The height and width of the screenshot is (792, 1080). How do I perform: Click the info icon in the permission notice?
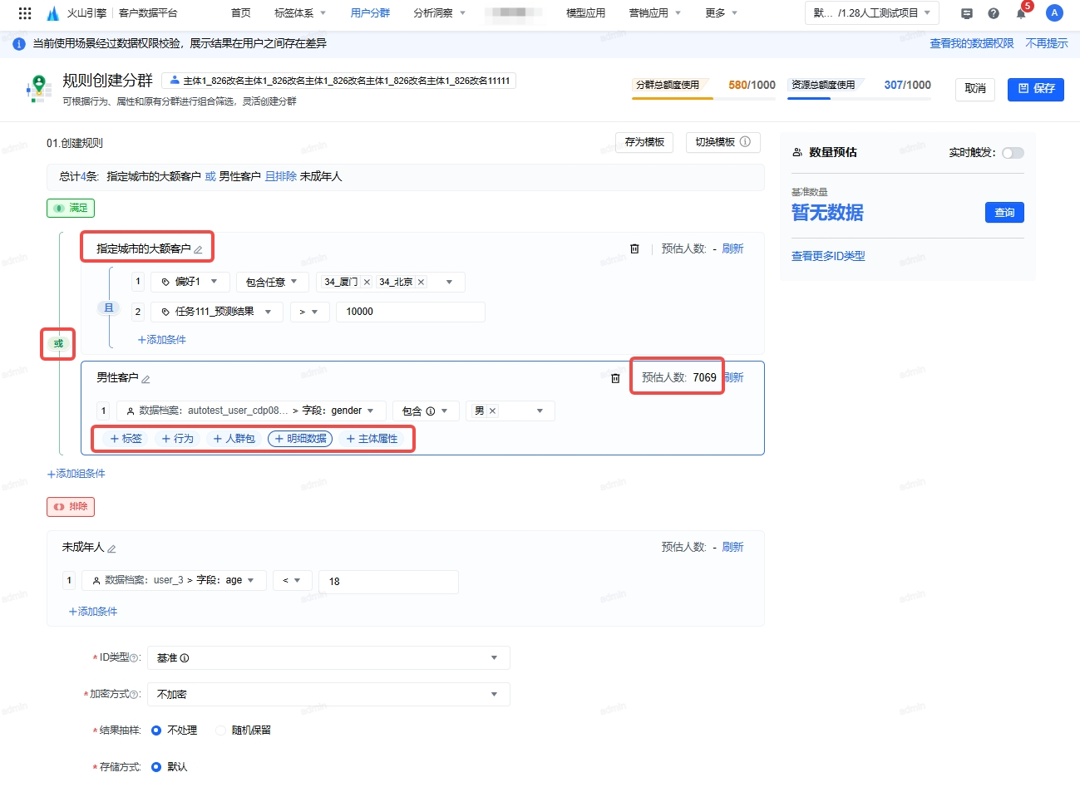tap(19, 43)
